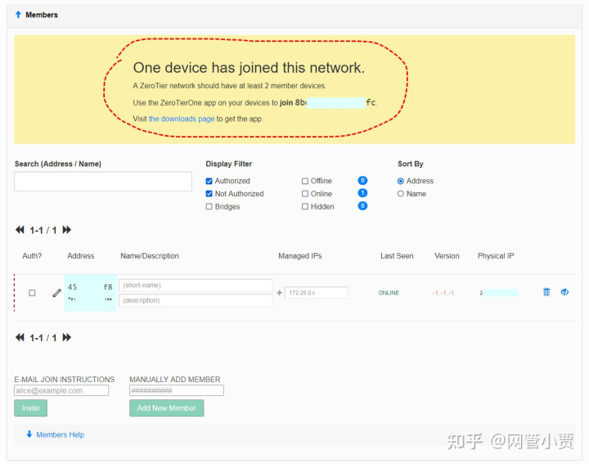Click the ONLINE status text
Image resolution: width=589 pixels, height=464 pixels.
[x=389, y=293]
